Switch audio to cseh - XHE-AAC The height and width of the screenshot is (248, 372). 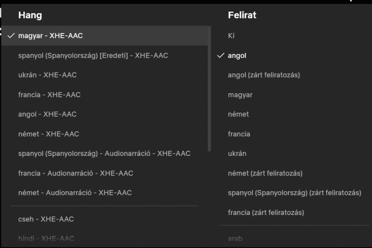[x=46, y=219]
